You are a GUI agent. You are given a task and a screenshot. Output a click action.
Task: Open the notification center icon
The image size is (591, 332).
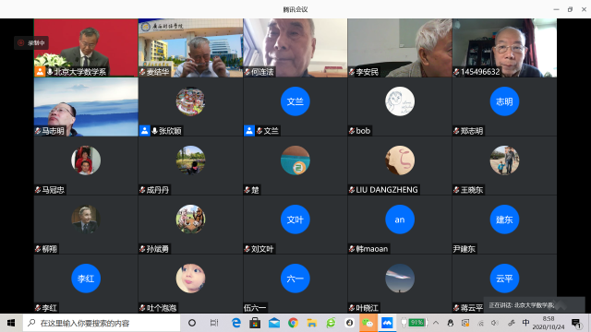coord(576,323)
